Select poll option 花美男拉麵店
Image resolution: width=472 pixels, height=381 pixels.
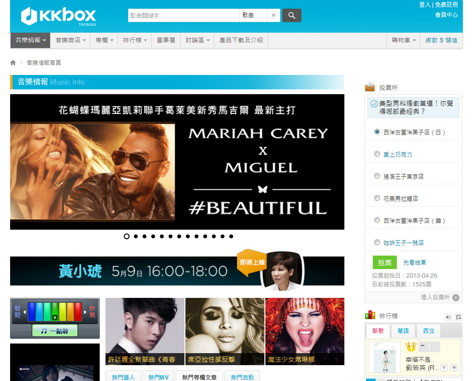(x=377, y=198)
